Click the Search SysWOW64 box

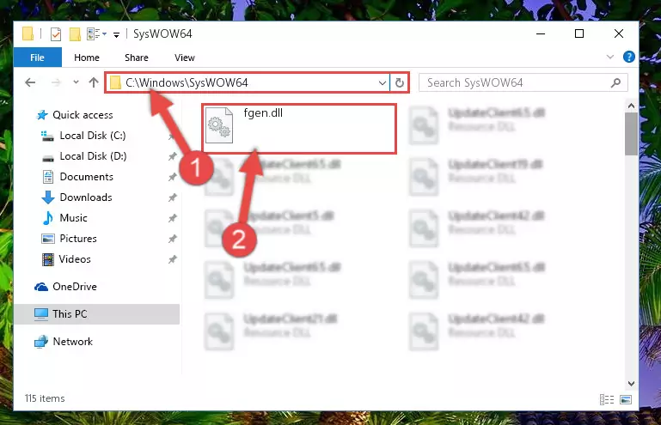pyautogui.click(x=523, y=82)
